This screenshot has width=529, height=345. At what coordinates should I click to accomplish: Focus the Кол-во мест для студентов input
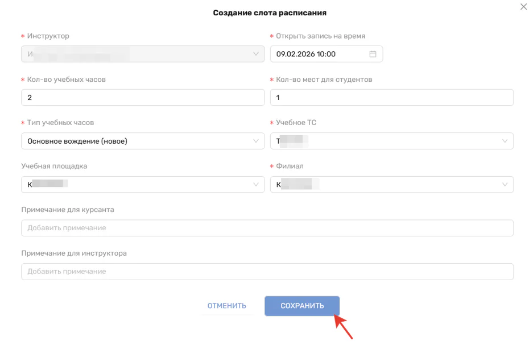391,98
